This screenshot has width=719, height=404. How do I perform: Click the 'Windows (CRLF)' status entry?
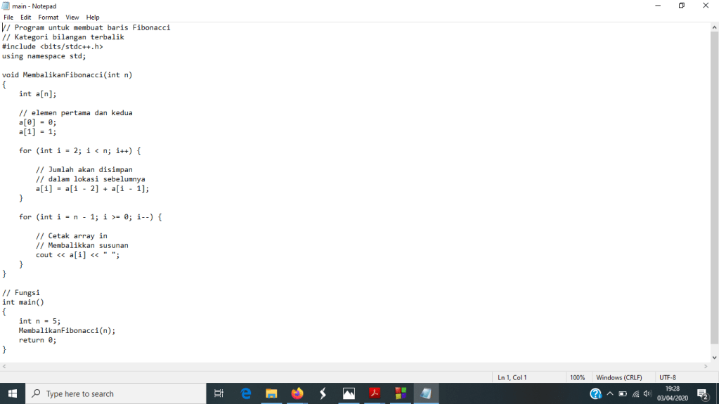tap(619, 377)
